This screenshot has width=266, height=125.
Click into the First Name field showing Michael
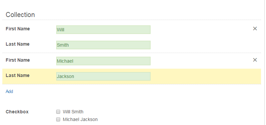click(103, 61)
